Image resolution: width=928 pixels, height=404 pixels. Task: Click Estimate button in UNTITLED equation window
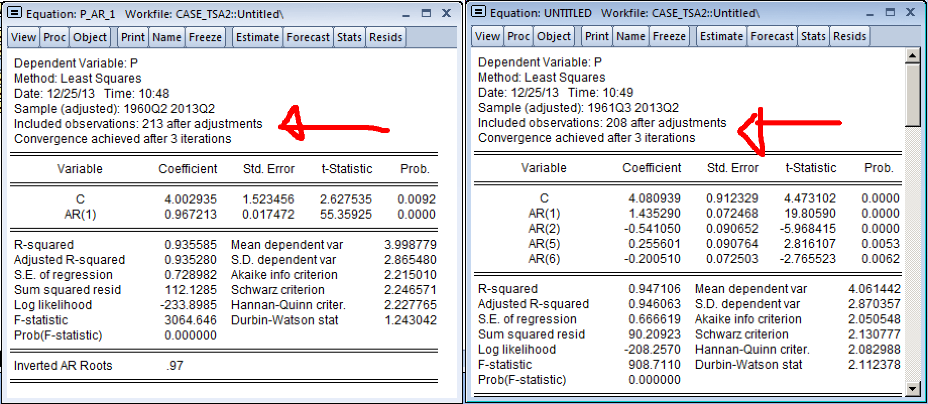coord(722,36)
